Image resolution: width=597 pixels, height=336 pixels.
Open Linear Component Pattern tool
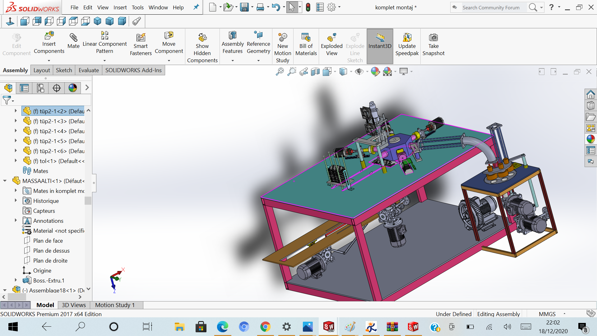coord(104,43)
